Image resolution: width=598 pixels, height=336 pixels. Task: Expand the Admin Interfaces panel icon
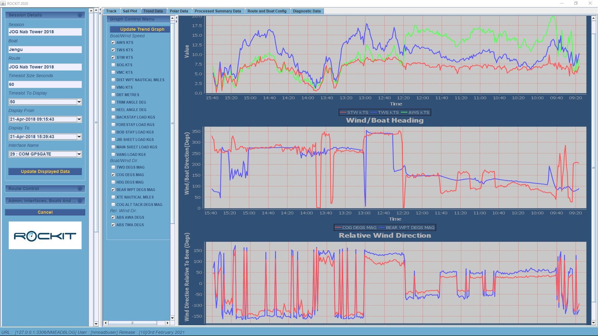(x=80, y=201)
